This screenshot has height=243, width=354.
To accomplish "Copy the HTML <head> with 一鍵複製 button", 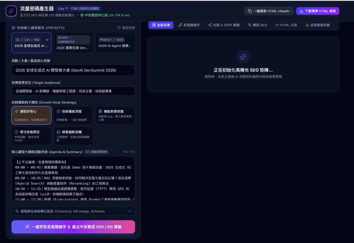I will point(269,11).
